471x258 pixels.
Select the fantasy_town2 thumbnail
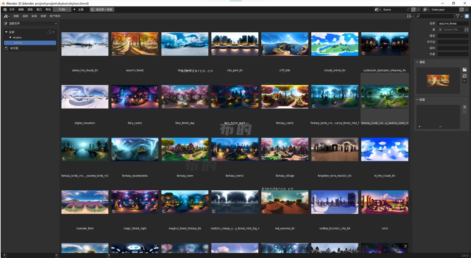coord(235,150)
